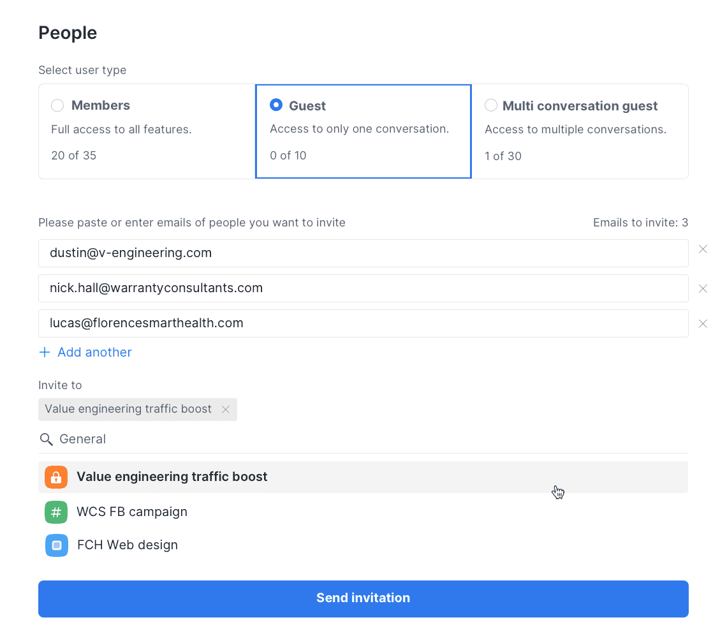Remove Value engineering traffic boost tag

tap(225, 410)
